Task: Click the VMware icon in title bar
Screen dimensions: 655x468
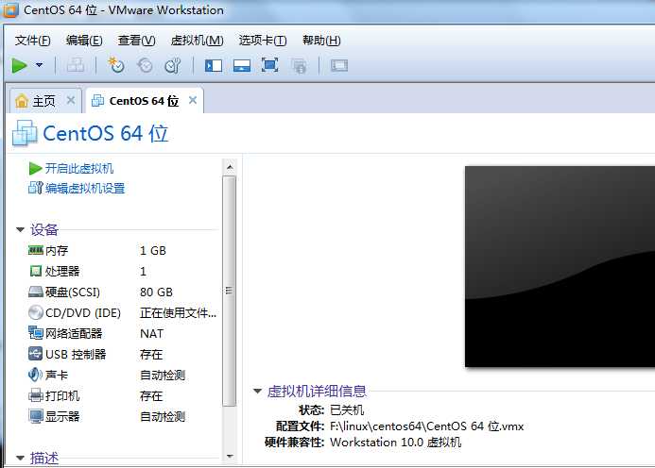Action: (10, 10)
